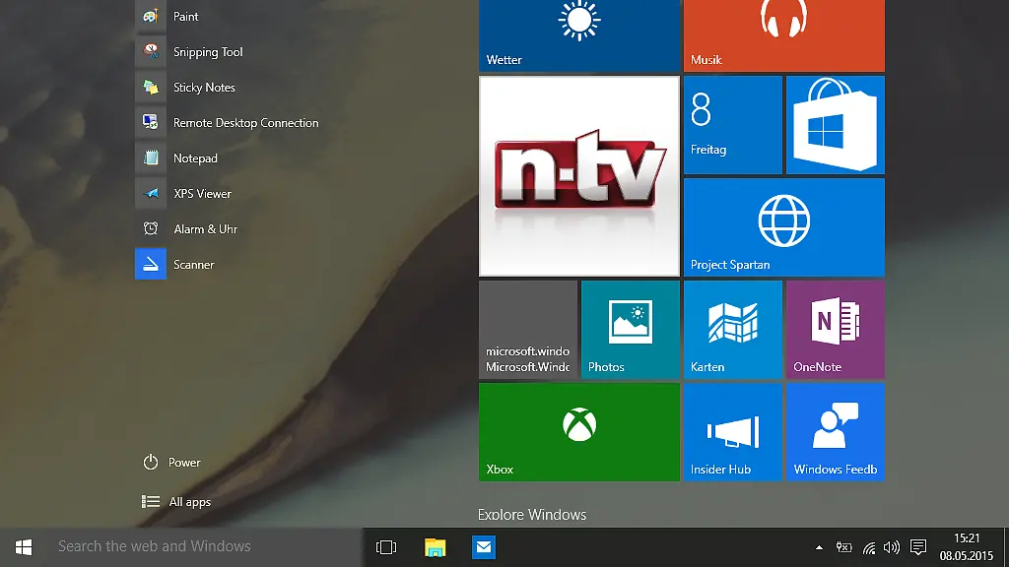Open Sticky Notes
The height and width of the screenshot is (567, 1009).
[202, 87]
